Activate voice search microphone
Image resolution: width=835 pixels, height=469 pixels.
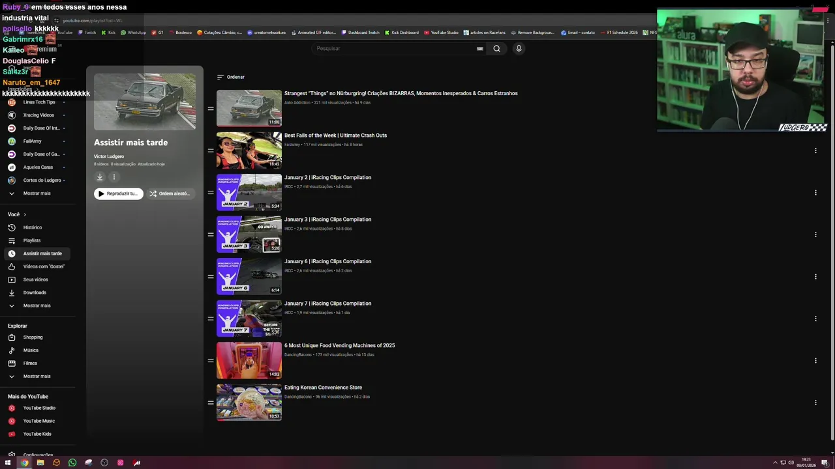[x=519, y=48]
